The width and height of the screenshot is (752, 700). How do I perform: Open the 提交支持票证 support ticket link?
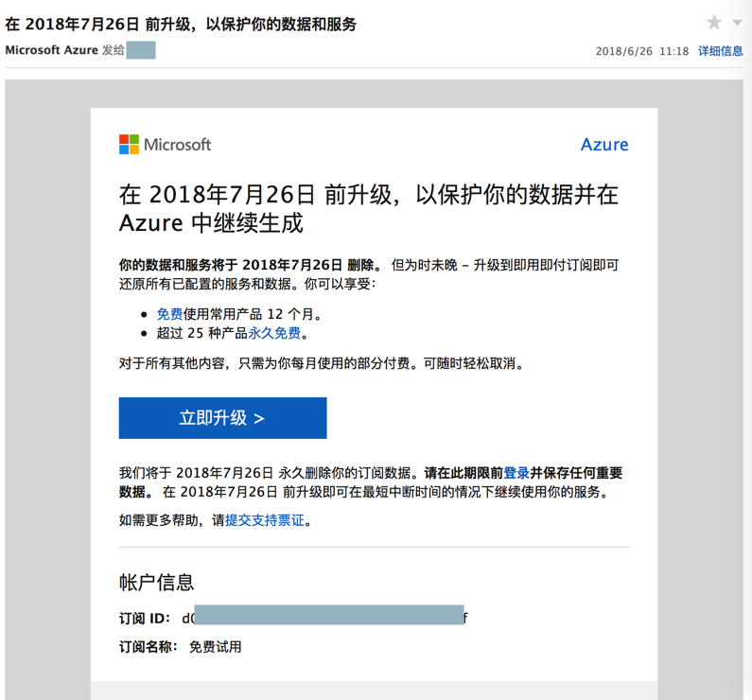tap(265, 519)
